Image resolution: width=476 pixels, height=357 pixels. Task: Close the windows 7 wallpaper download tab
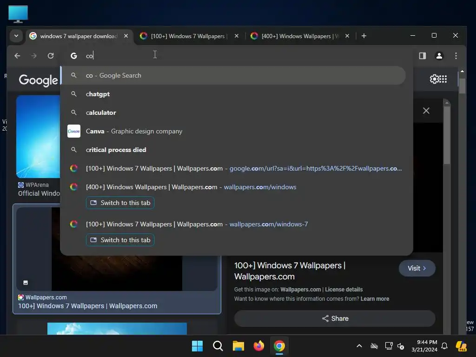coord(126,36)
